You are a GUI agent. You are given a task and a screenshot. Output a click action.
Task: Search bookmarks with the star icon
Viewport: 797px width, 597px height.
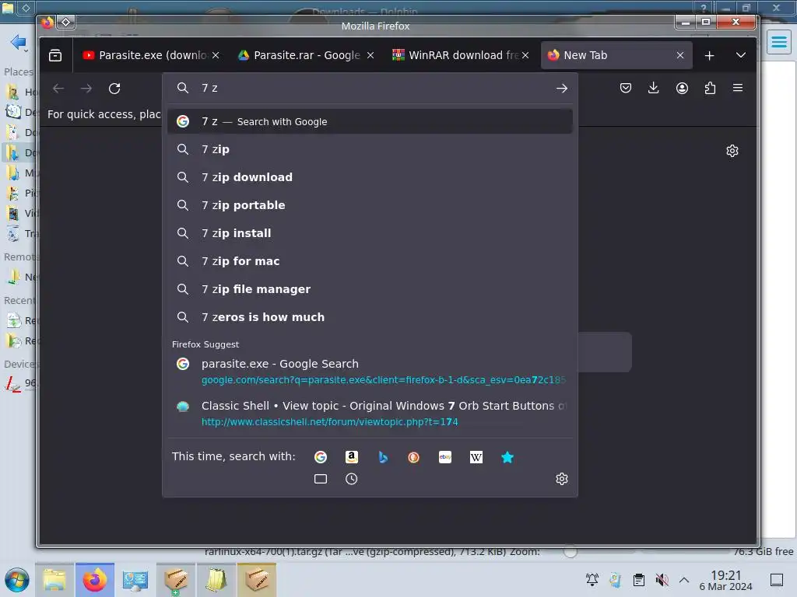pyautogui.click(x=507, y=457)
